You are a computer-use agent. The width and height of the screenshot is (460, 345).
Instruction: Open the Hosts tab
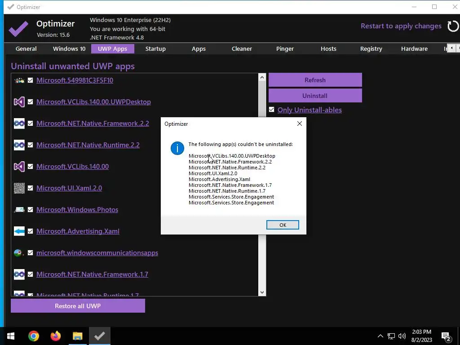click(x=328, y=49)
